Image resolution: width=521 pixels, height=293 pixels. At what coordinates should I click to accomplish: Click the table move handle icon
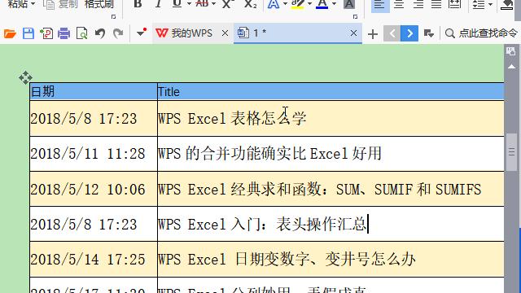[x=25, y=78]
